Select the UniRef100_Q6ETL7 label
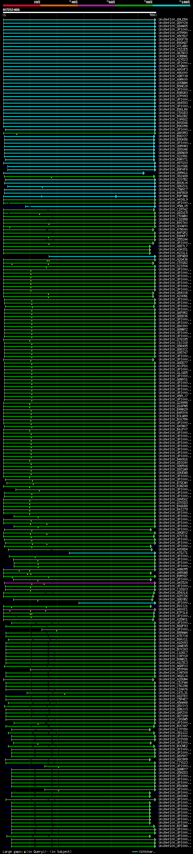 (x=173, y=246)
